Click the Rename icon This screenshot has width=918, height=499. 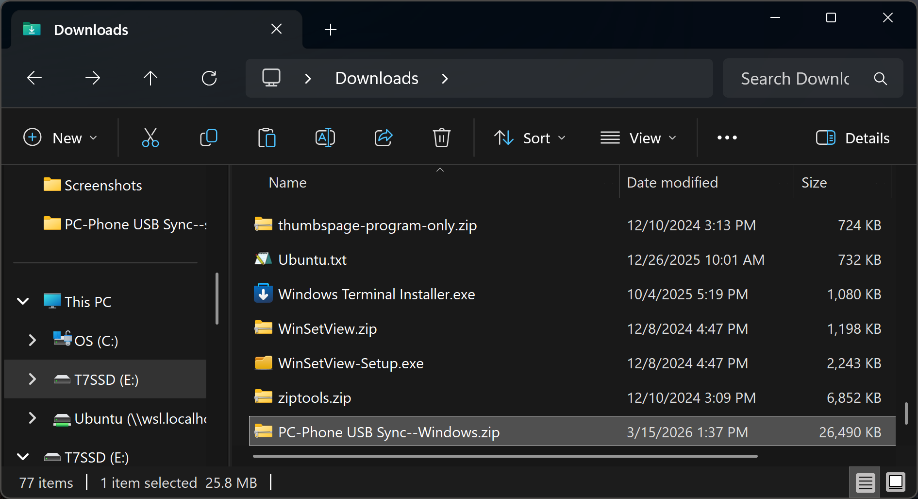point(325,138)
